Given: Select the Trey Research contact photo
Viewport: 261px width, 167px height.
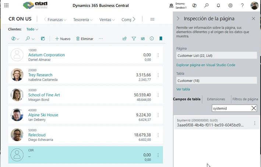Looking at the screenshot, I should [17, 75].
